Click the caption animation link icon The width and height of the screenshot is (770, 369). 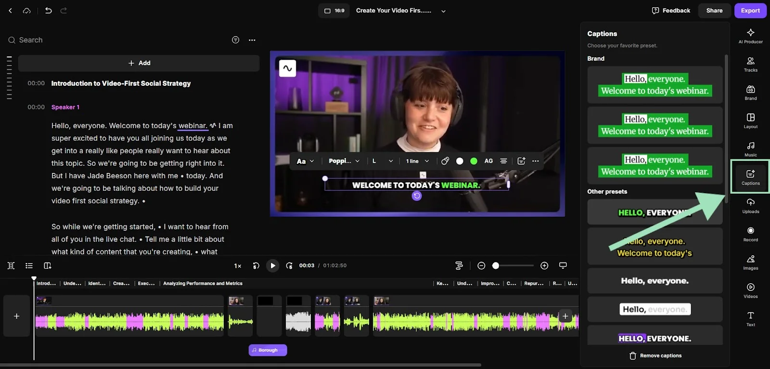445,161
